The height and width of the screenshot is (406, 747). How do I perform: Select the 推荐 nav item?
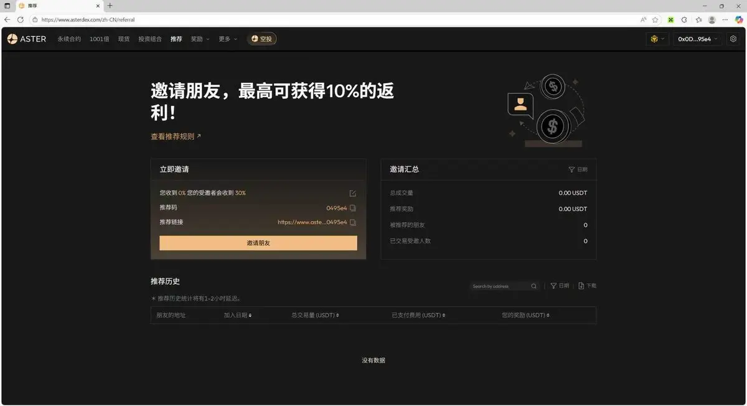176,39
